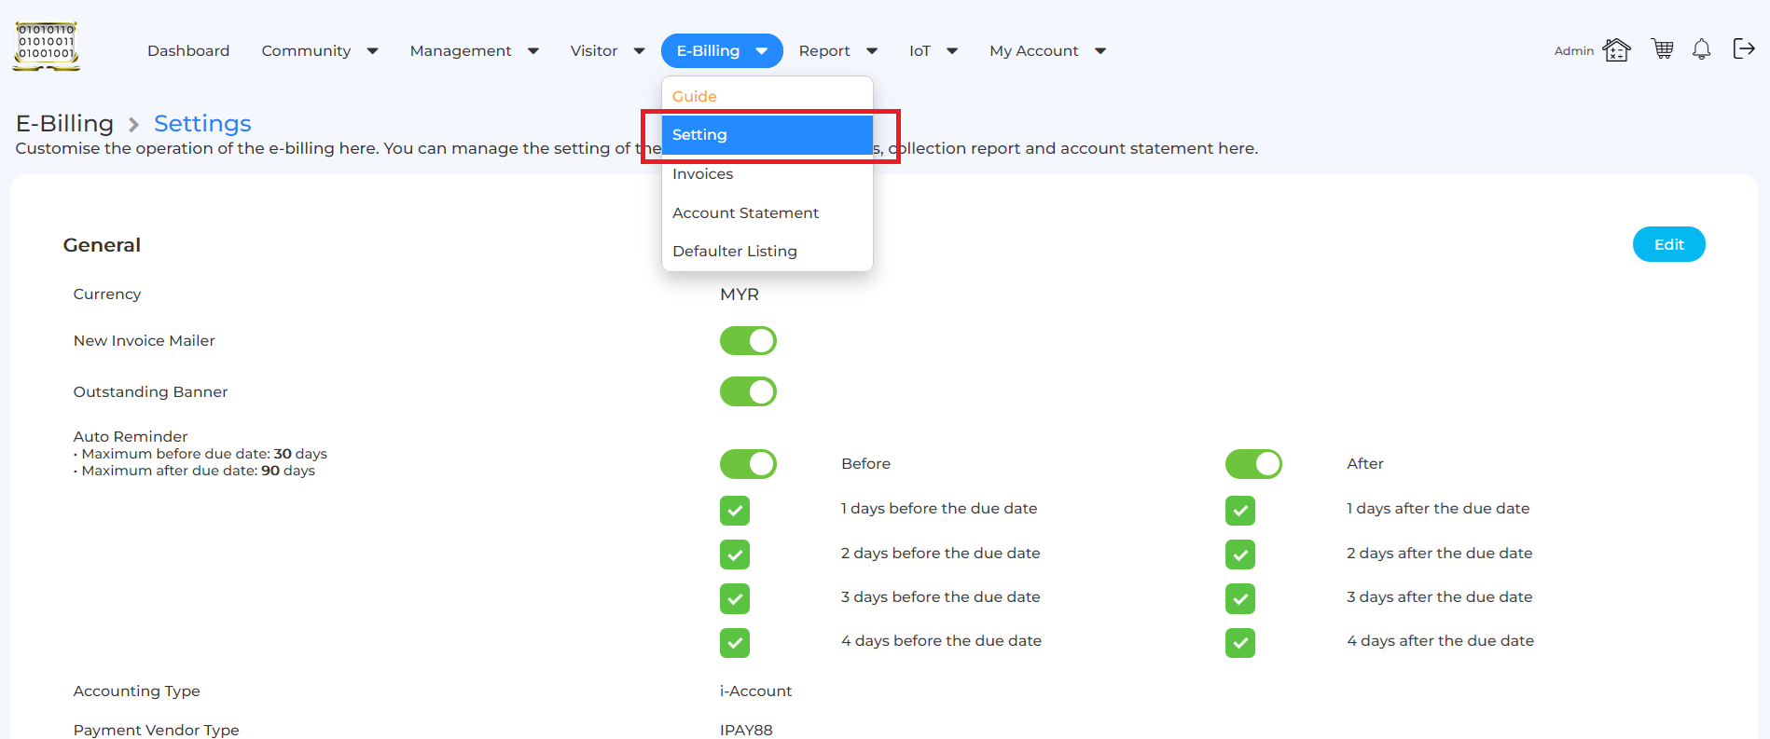The image size is (1770, 739).
Task: Open the notification bell
Action: click(1701, 49)
